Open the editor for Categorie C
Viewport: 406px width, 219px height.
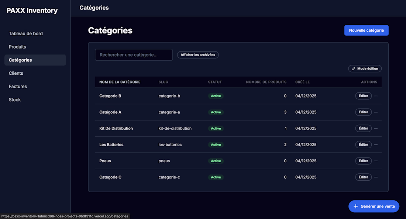tap(363, 177)
